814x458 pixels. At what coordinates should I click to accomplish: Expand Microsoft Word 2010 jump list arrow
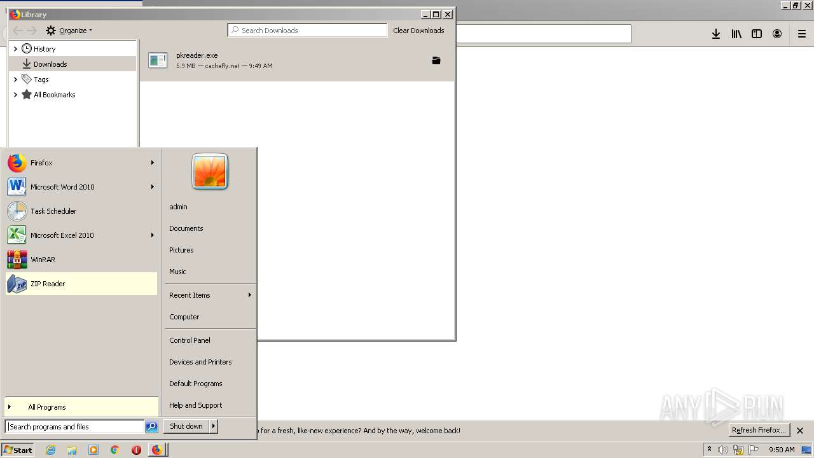coord(153,187)
